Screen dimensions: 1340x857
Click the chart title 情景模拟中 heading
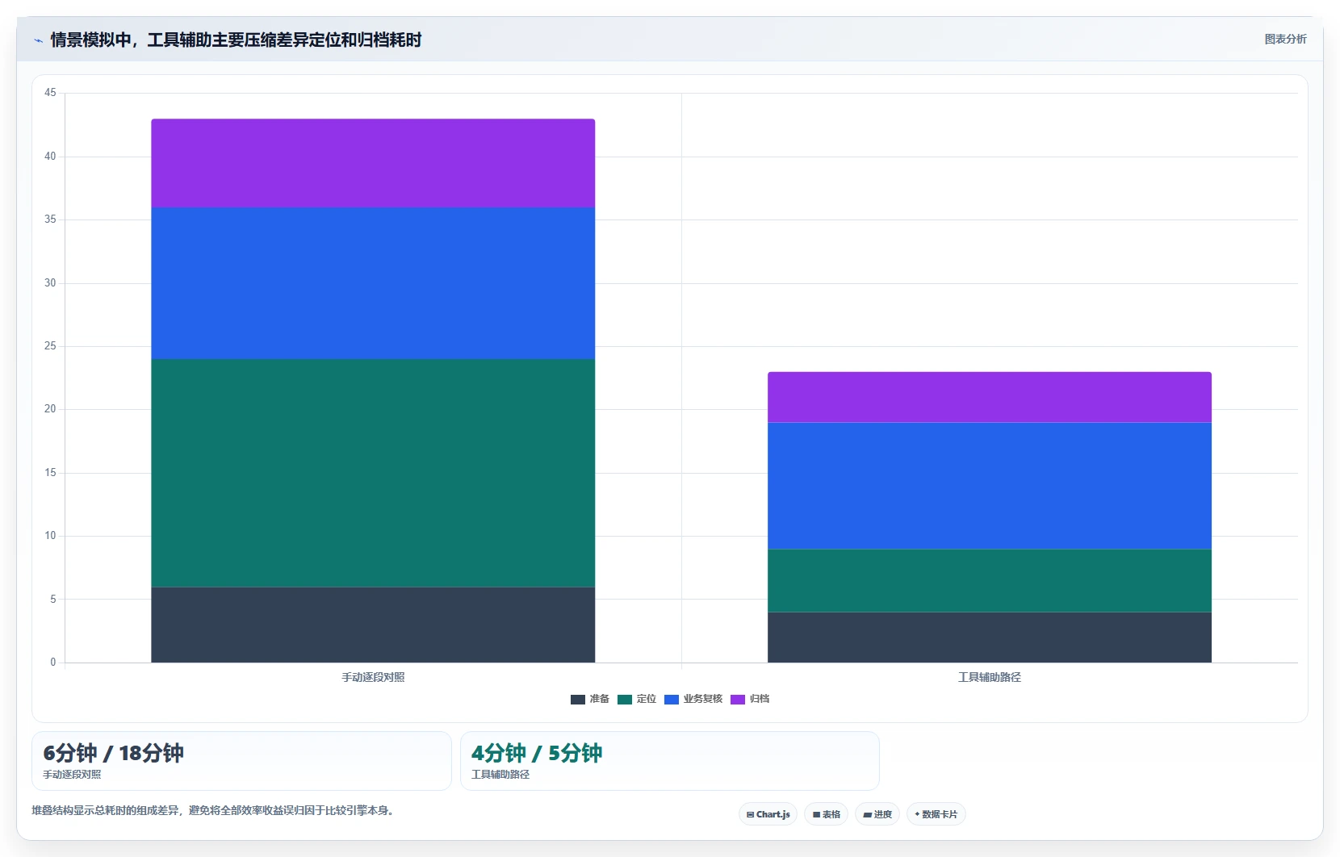236,40
